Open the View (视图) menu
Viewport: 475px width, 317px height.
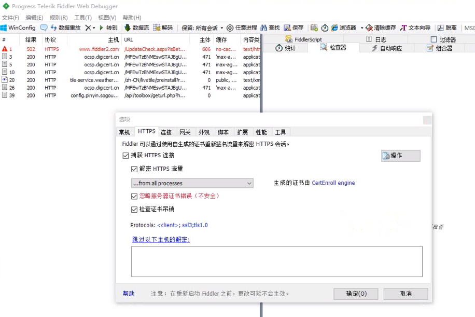pyautogui.click(x=107, y=18)
